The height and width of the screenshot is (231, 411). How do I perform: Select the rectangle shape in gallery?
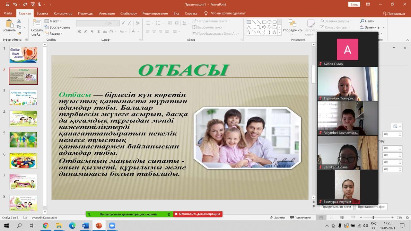[x=264, y=22]
